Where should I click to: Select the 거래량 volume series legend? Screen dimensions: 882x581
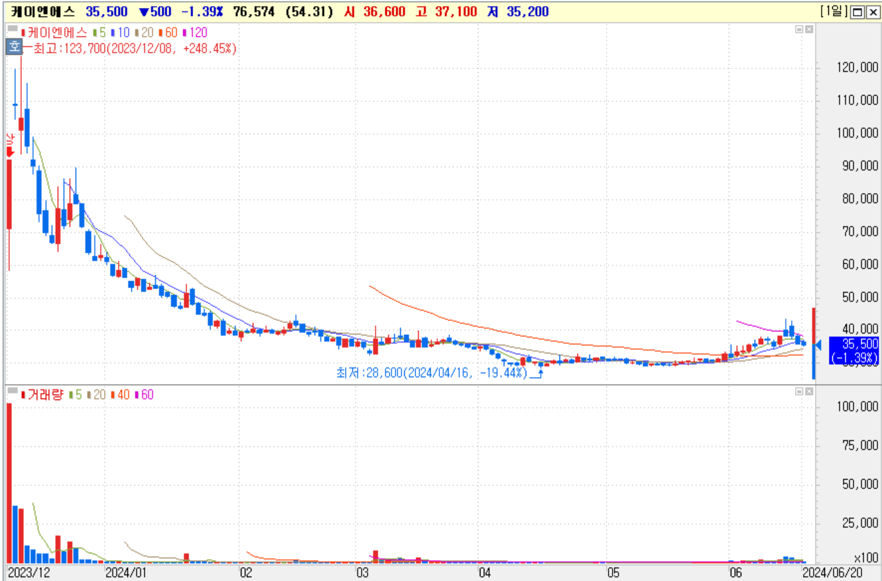point(42,395)
